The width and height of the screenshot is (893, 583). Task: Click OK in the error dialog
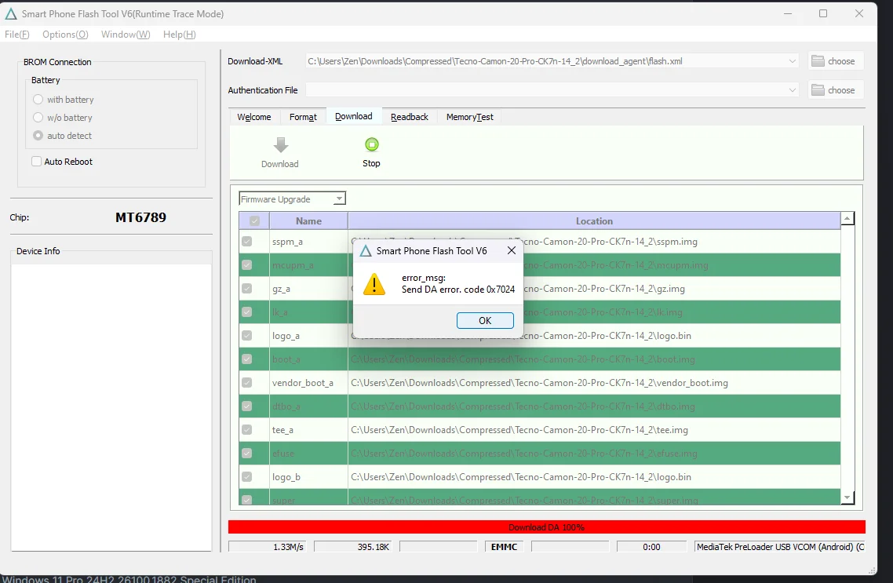(x=485, y=321)
